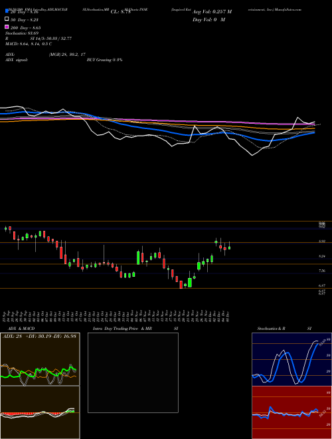The width and height of the screenshot is (332, 439).
Task: Click the white 50 Day legend swatch
Action: pos(7,19)
